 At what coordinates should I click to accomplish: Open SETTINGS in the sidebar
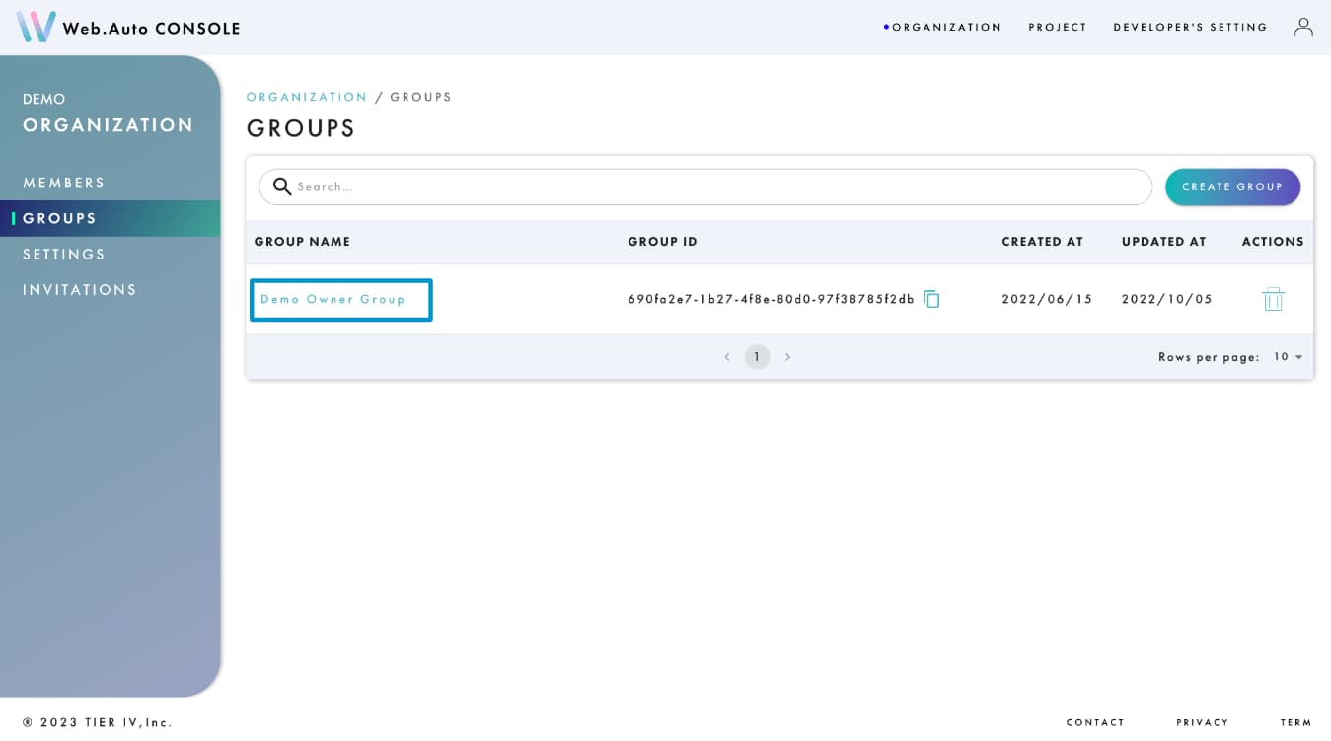point(62,254)
